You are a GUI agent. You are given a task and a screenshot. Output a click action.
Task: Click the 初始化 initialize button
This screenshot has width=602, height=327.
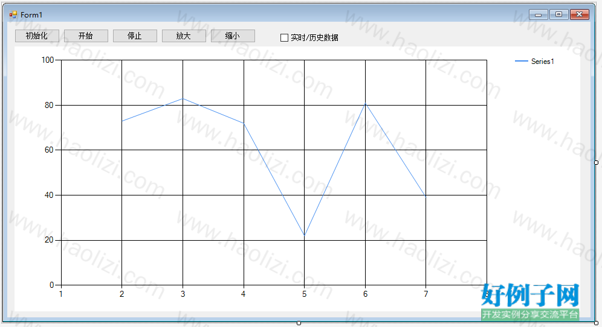pos(37,36)
